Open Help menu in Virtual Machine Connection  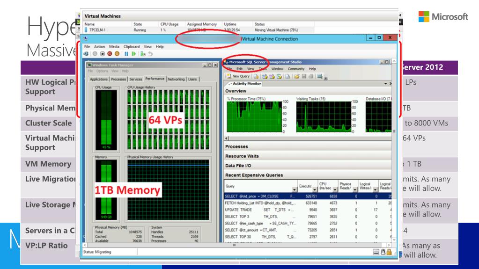[x=160, y=47]
